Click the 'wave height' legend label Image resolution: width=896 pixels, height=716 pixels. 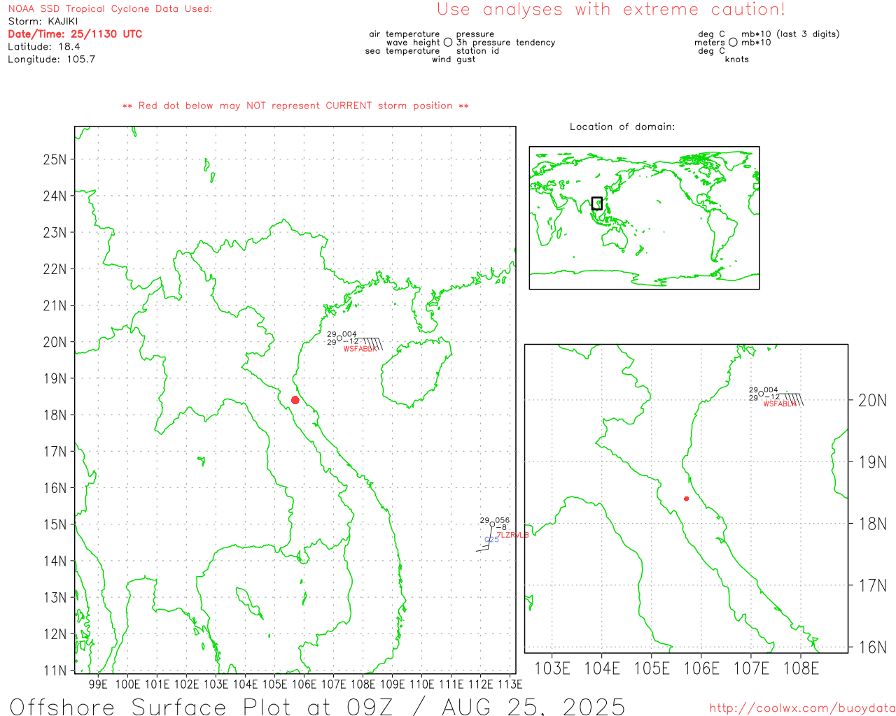(413, 43)
